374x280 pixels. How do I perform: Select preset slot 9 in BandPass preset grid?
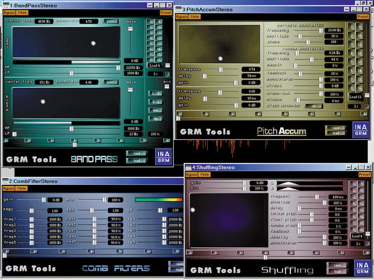coord(159,22)
